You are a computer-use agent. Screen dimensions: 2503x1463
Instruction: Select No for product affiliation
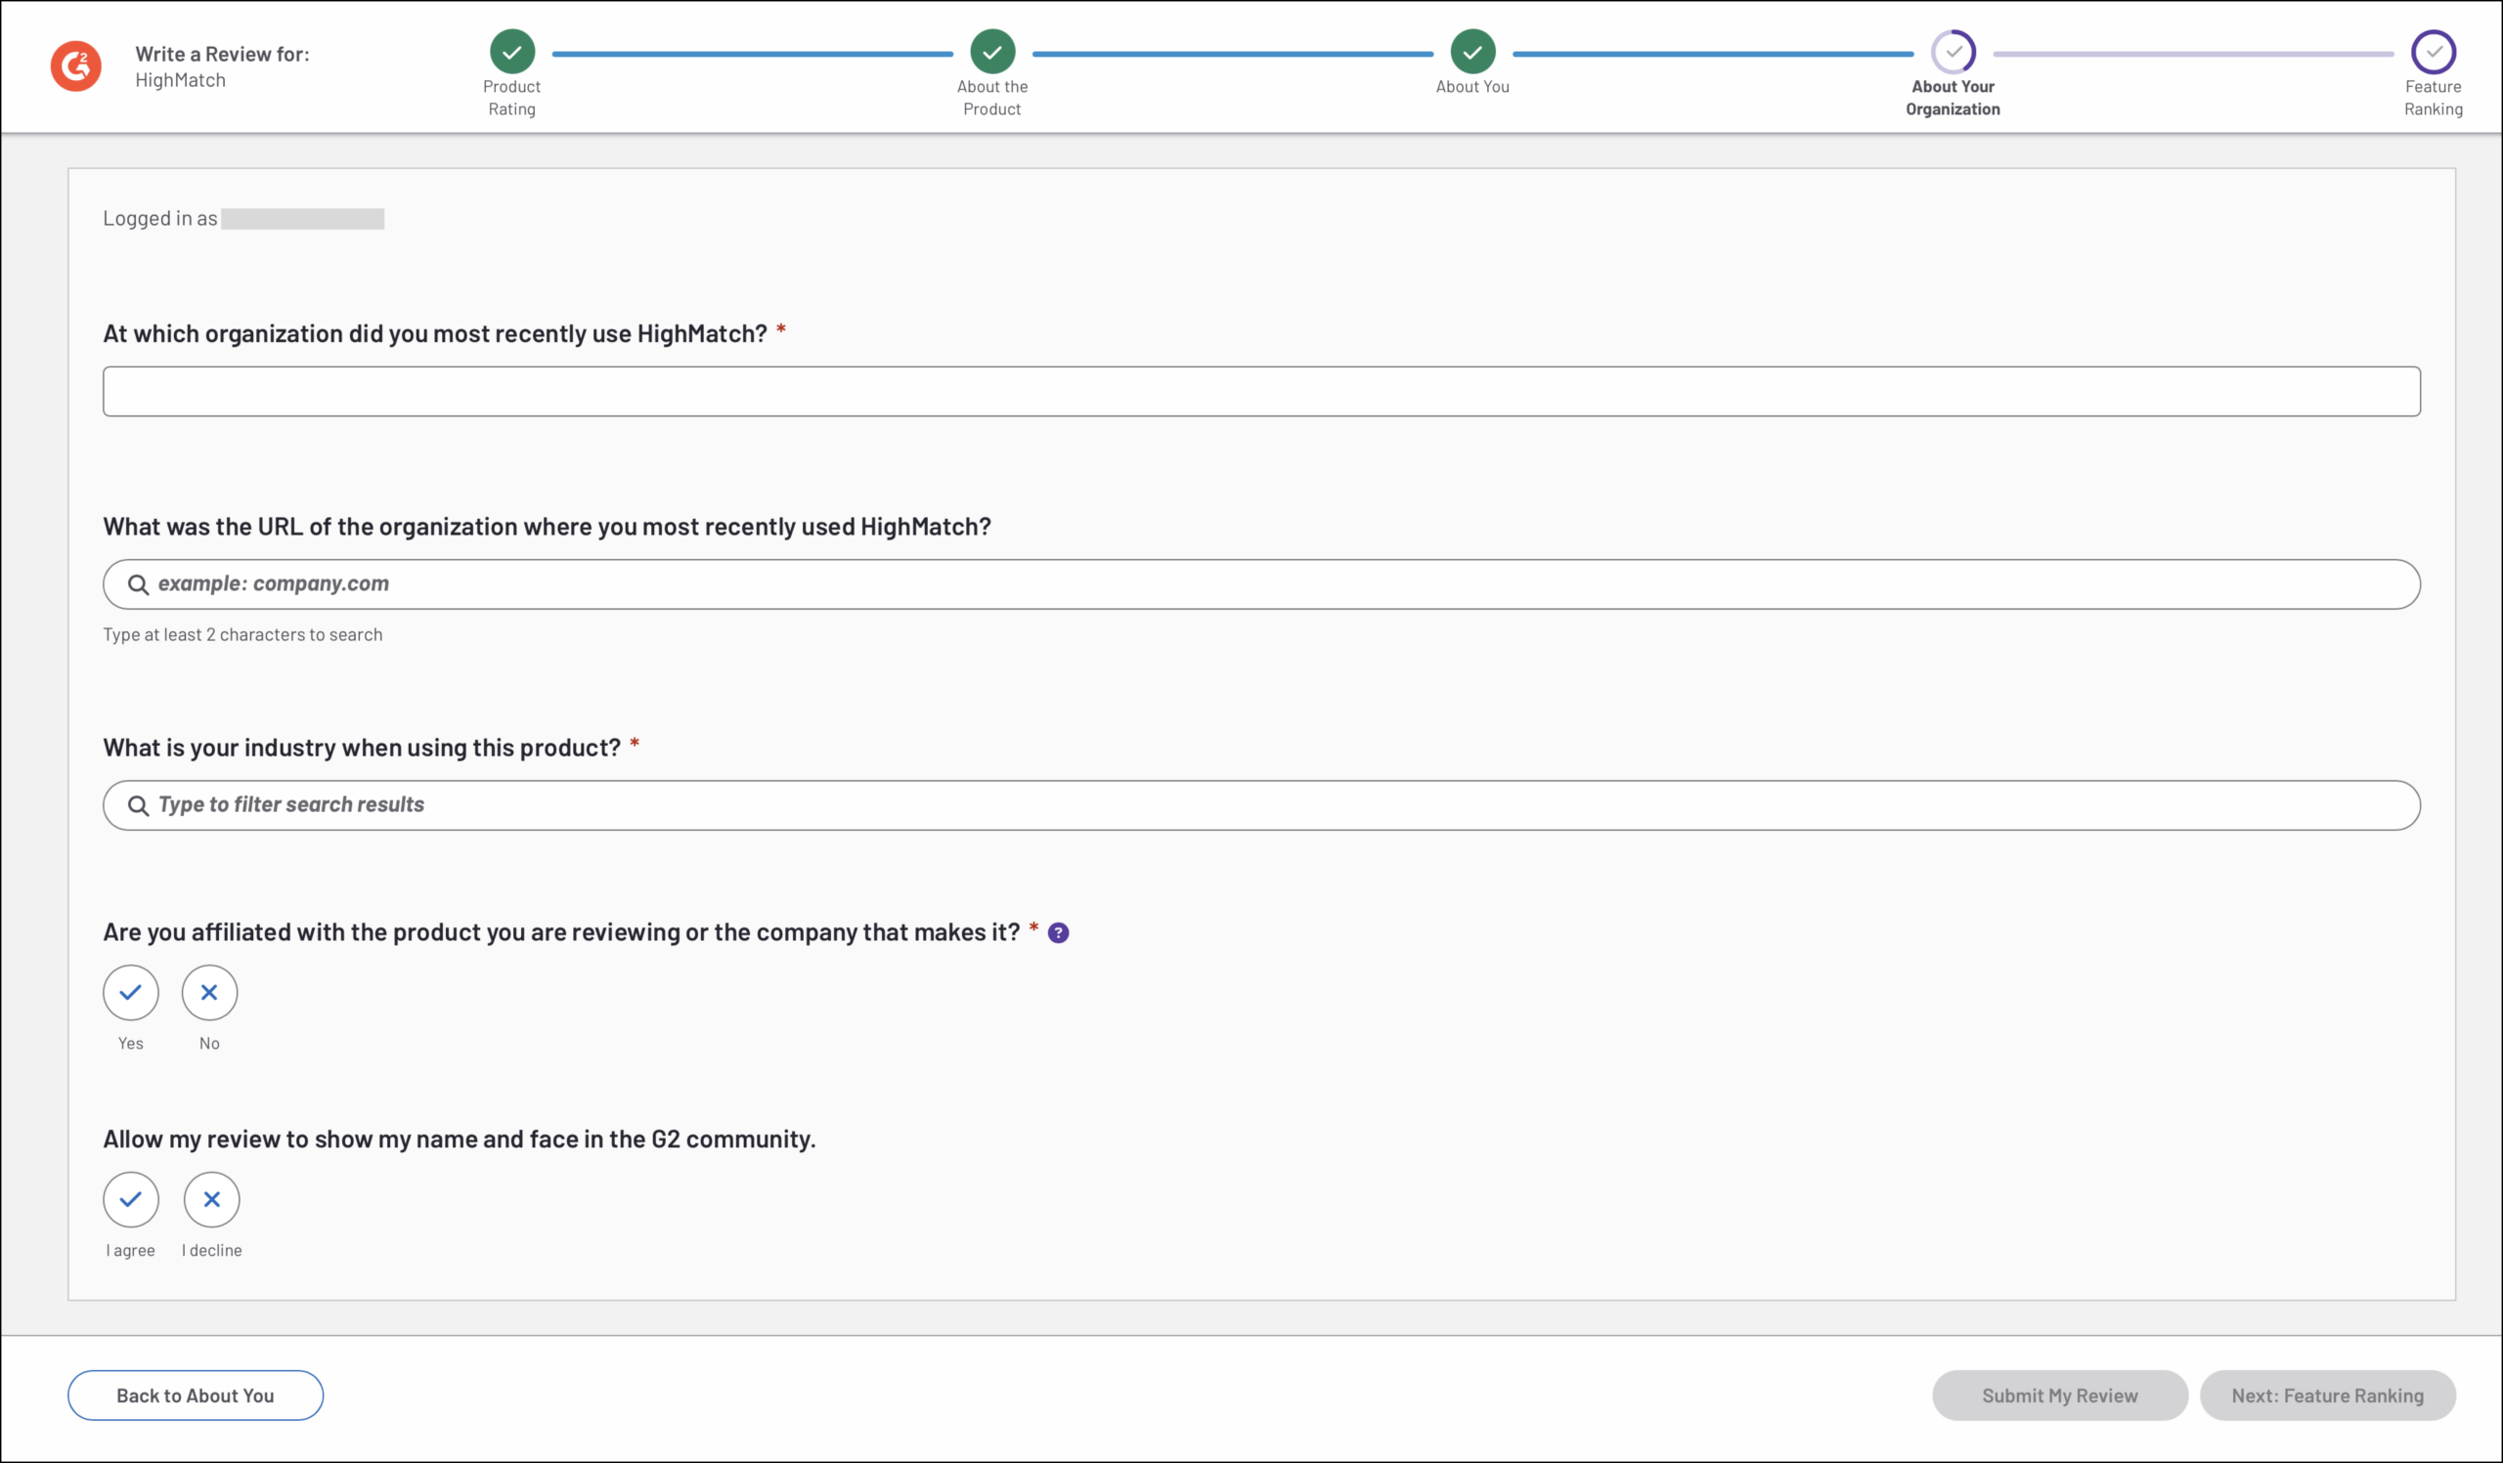(x=208, y=993)
